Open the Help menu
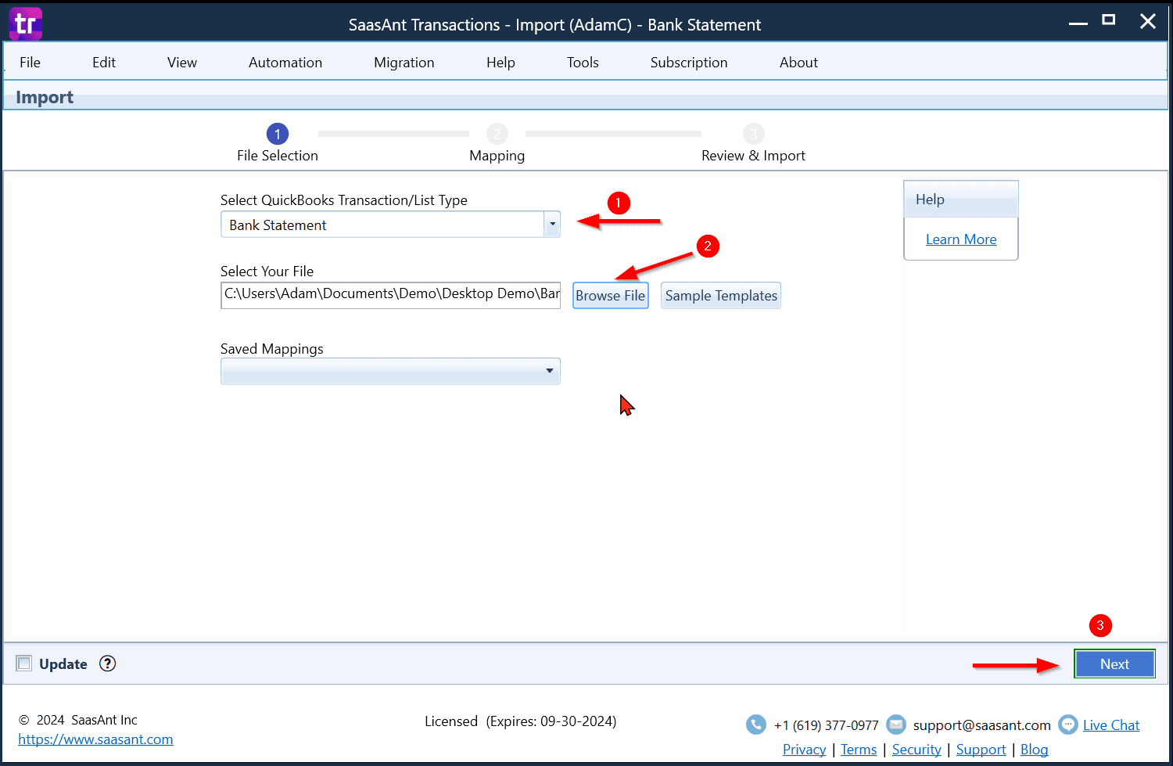Viewport: 1173px width, 766px height. [500, 63]
